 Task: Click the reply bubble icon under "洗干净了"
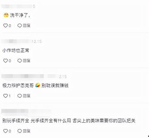pos(19,26)
